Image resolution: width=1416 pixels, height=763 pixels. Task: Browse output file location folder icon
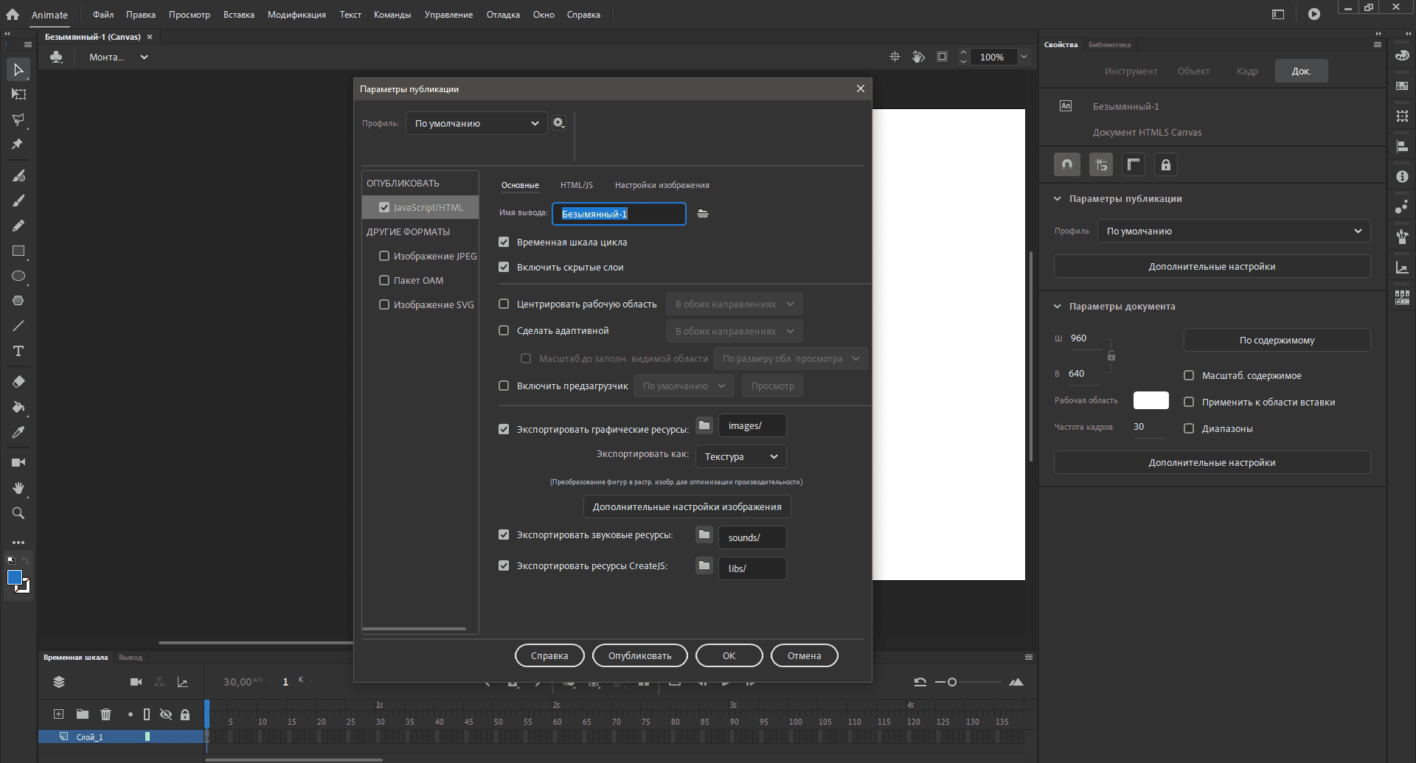(703, 214)
